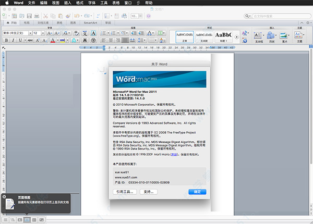Apply the 标题 1 heading style
This screenshot has width=313, height=224.
(x=223, y=37)
